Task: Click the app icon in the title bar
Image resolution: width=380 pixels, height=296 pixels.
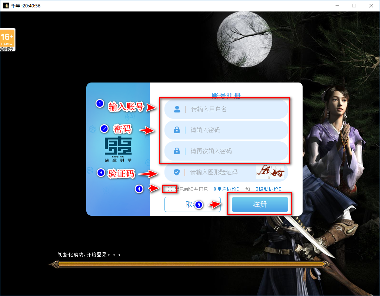Action: [6, 6]
